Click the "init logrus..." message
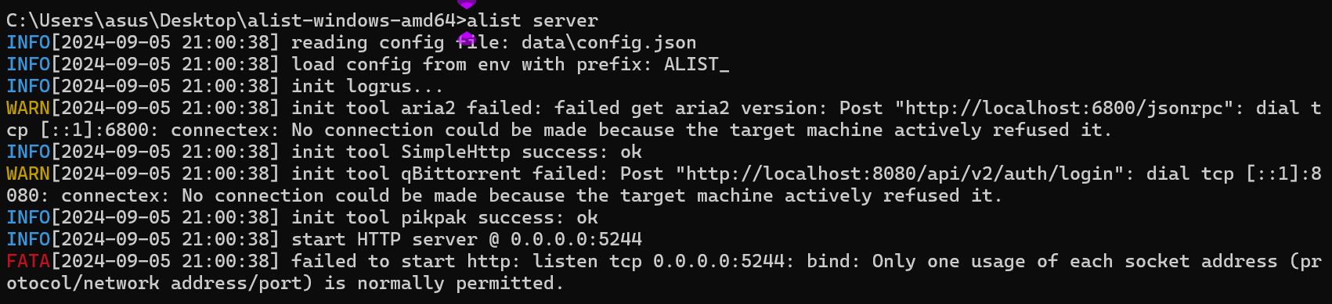 pos(367,86)
